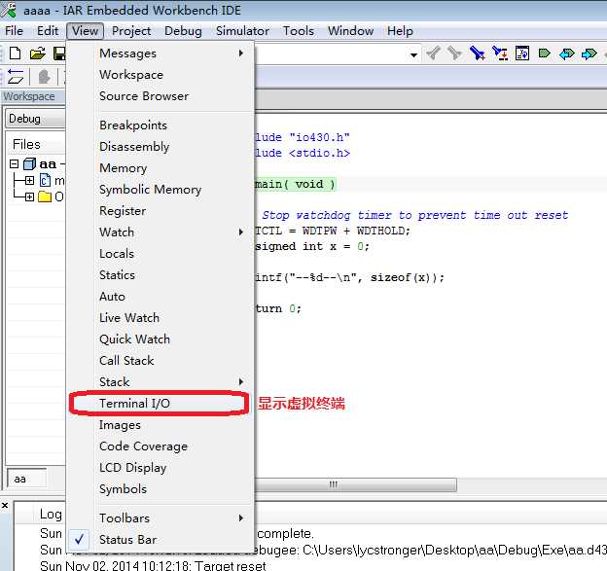Select Auto from View menu
This screenshot has height=571, width=607.
coord(161,296)
